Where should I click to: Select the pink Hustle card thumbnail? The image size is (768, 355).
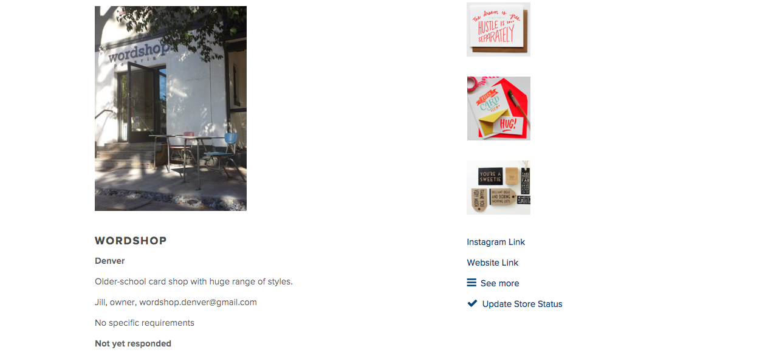click(x=498, y=29)
